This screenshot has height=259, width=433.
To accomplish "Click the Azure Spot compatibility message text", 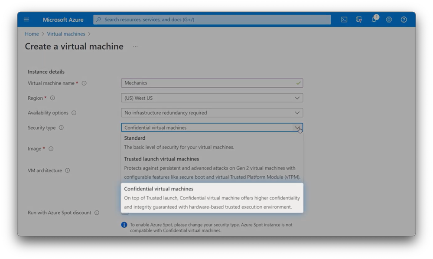I will point(211,227).
